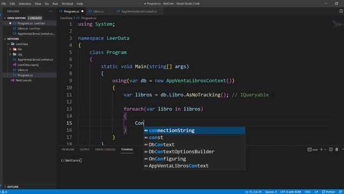Click the LeerData open folder icon
This screenshot has width=344, height=194.
point(13,44)
